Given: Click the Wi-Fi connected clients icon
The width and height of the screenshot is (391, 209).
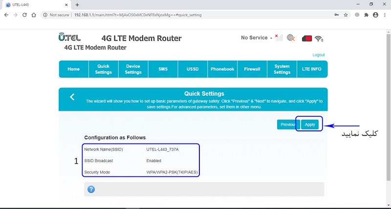Looking at the screenshot, I should pyautogui.click(x=319, y=39).
